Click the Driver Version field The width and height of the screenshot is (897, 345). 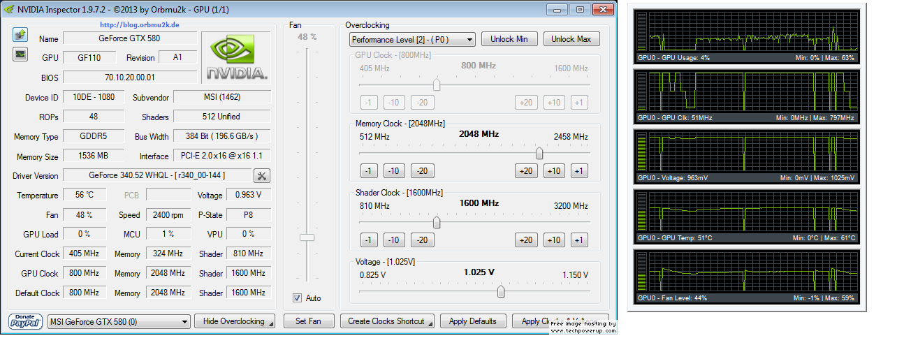(156, 175)
